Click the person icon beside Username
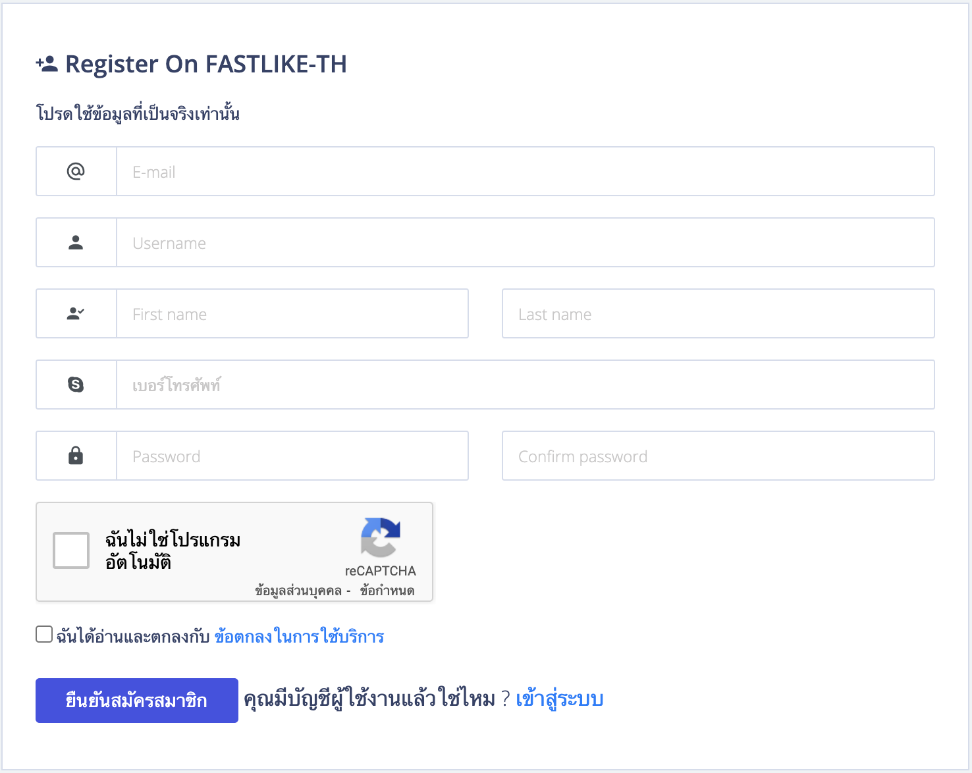The image size is (972, 773). 76,242
